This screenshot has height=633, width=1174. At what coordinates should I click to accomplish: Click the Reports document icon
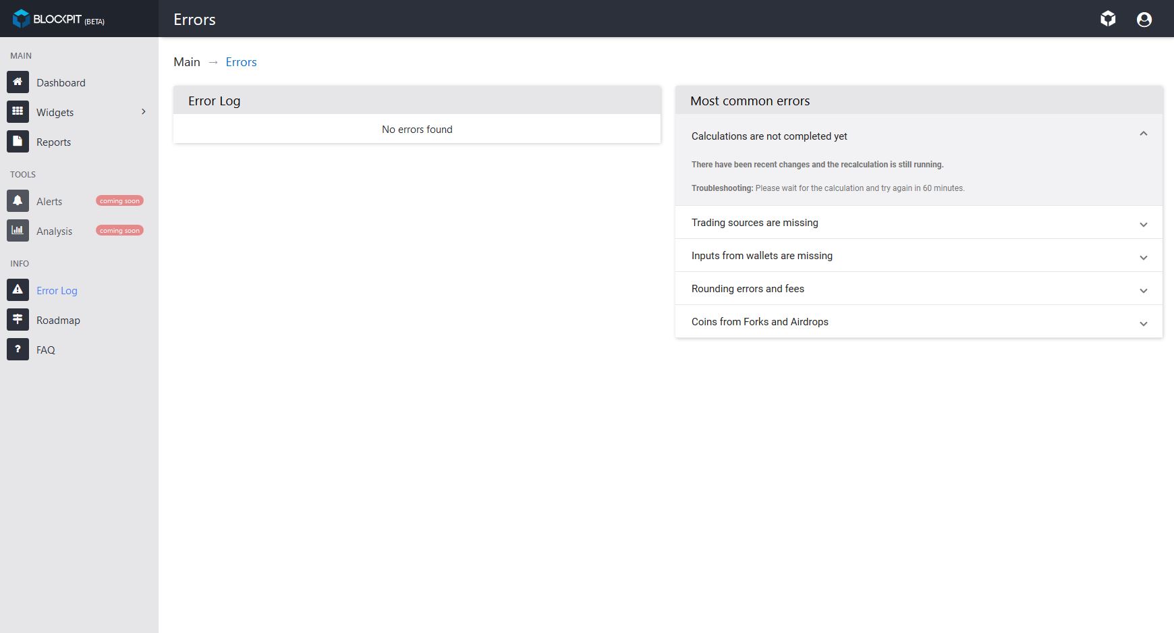18,142
